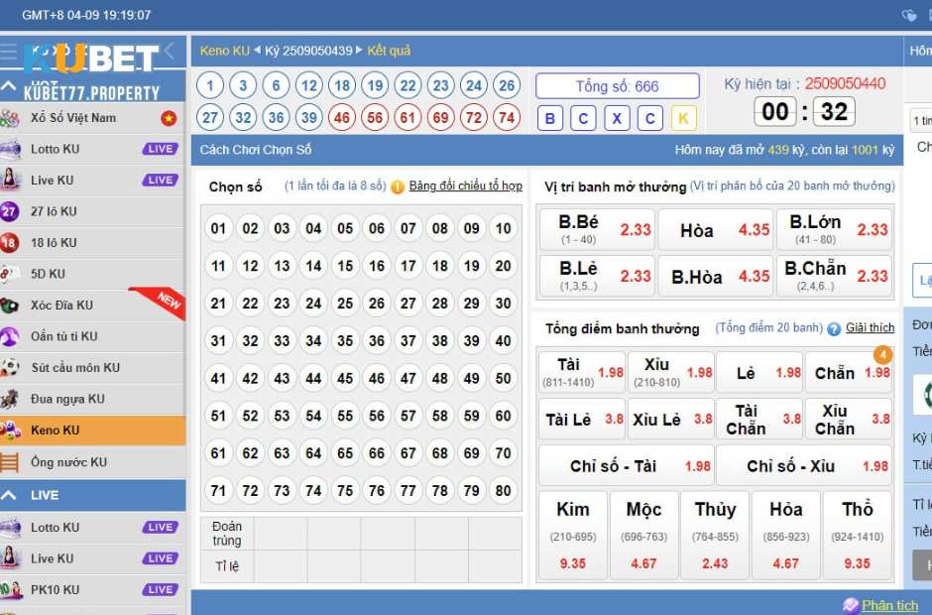Click the Ống nước KU ladder icon
Image resolution: width=932 pixels, height=615 pixels.
pyautogui.click(x=9, y=462)
